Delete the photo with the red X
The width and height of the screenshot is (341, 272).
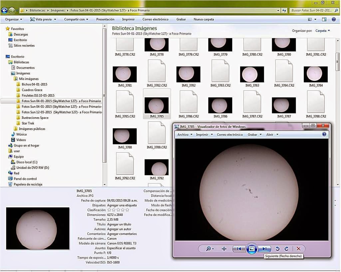pos(298,249)
